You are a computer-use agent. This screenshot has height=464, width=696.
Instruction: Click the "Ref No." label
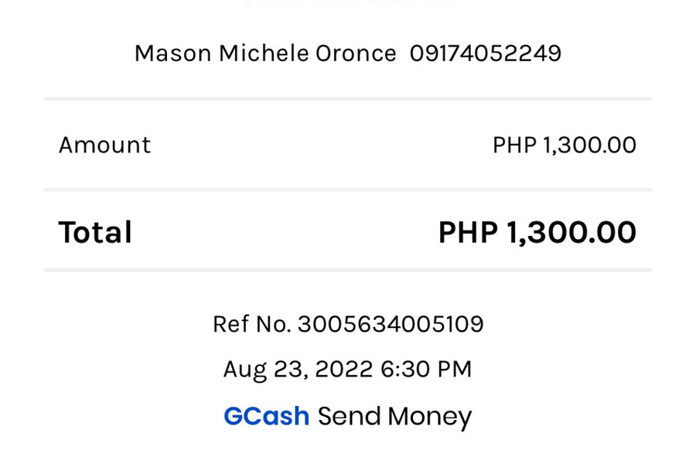(251, 324)
